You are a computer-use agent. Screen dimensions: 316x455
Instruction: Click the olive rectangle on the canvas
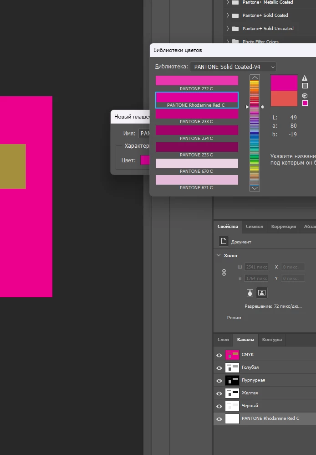pyautogui.click(x=13, y=166)
